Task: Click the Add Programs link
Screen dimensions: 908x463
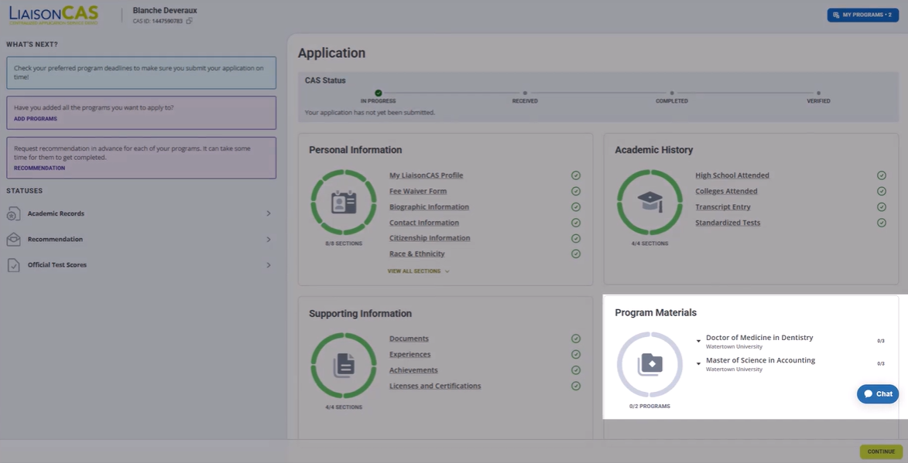Action: tap(36, 119)
